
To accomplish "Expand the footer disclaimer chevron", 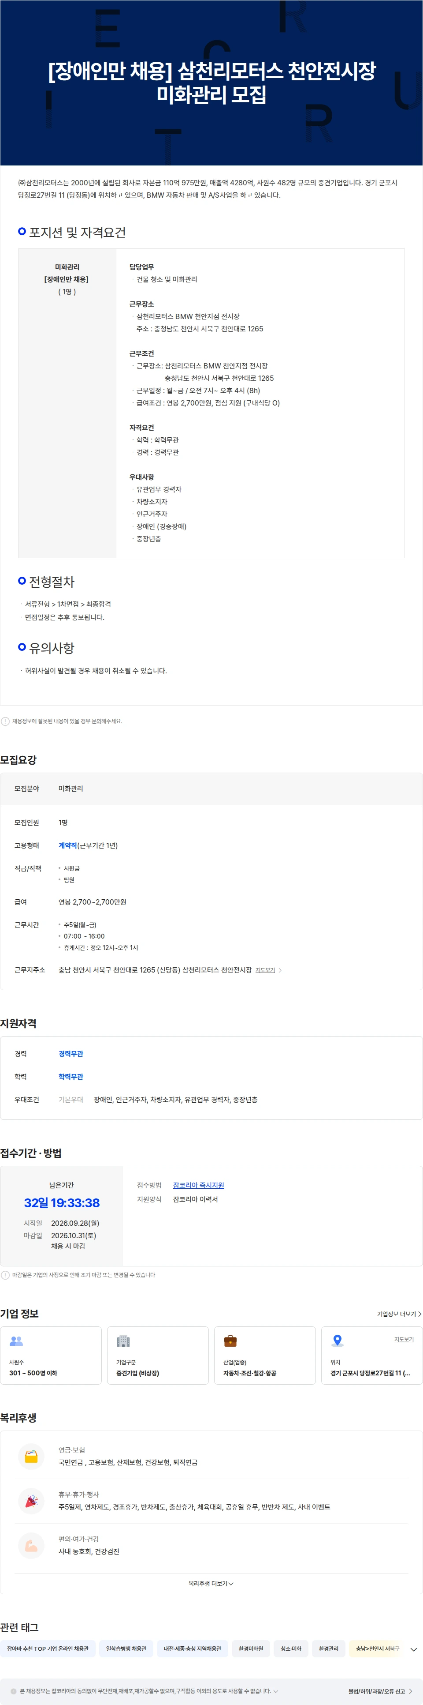I will click(276, 1691).
